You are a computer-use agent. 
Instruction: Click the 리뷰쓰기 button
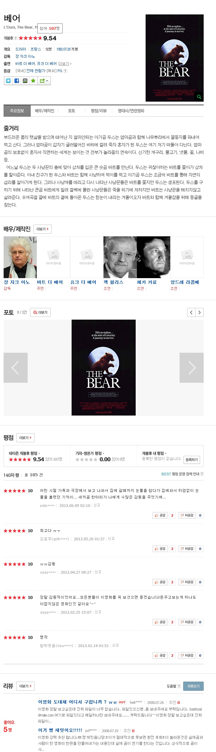pos(193,686)
